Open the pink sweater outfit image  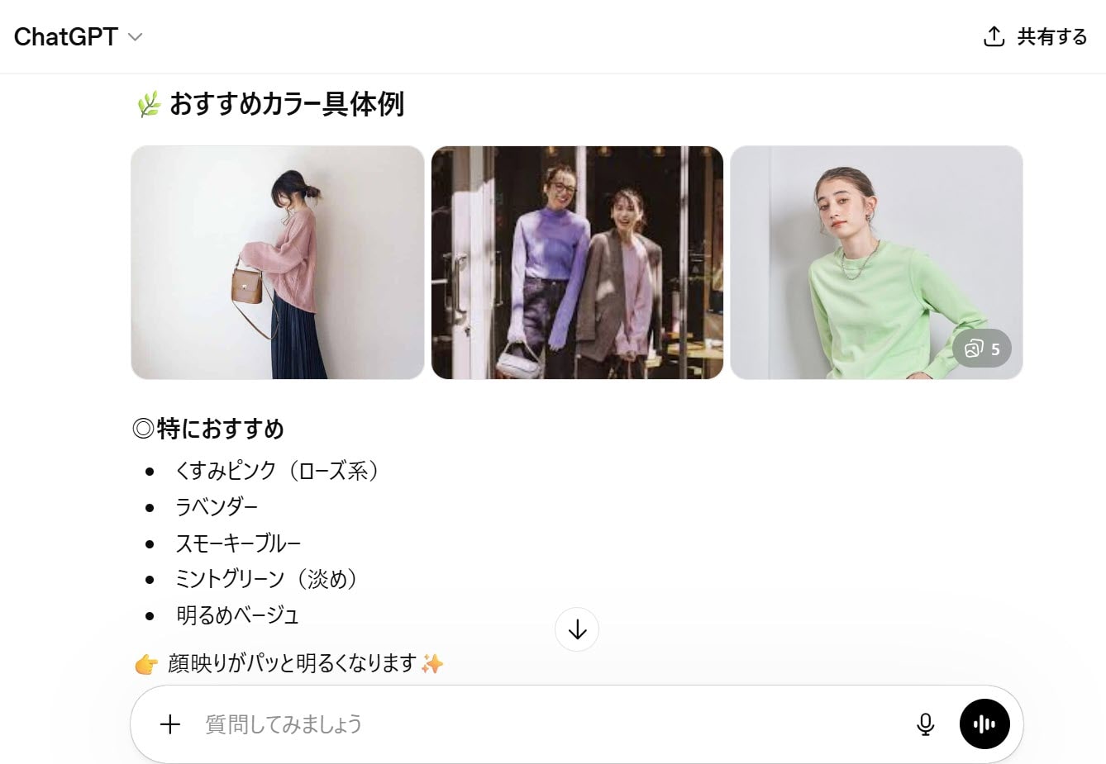(x=278, y=263)
